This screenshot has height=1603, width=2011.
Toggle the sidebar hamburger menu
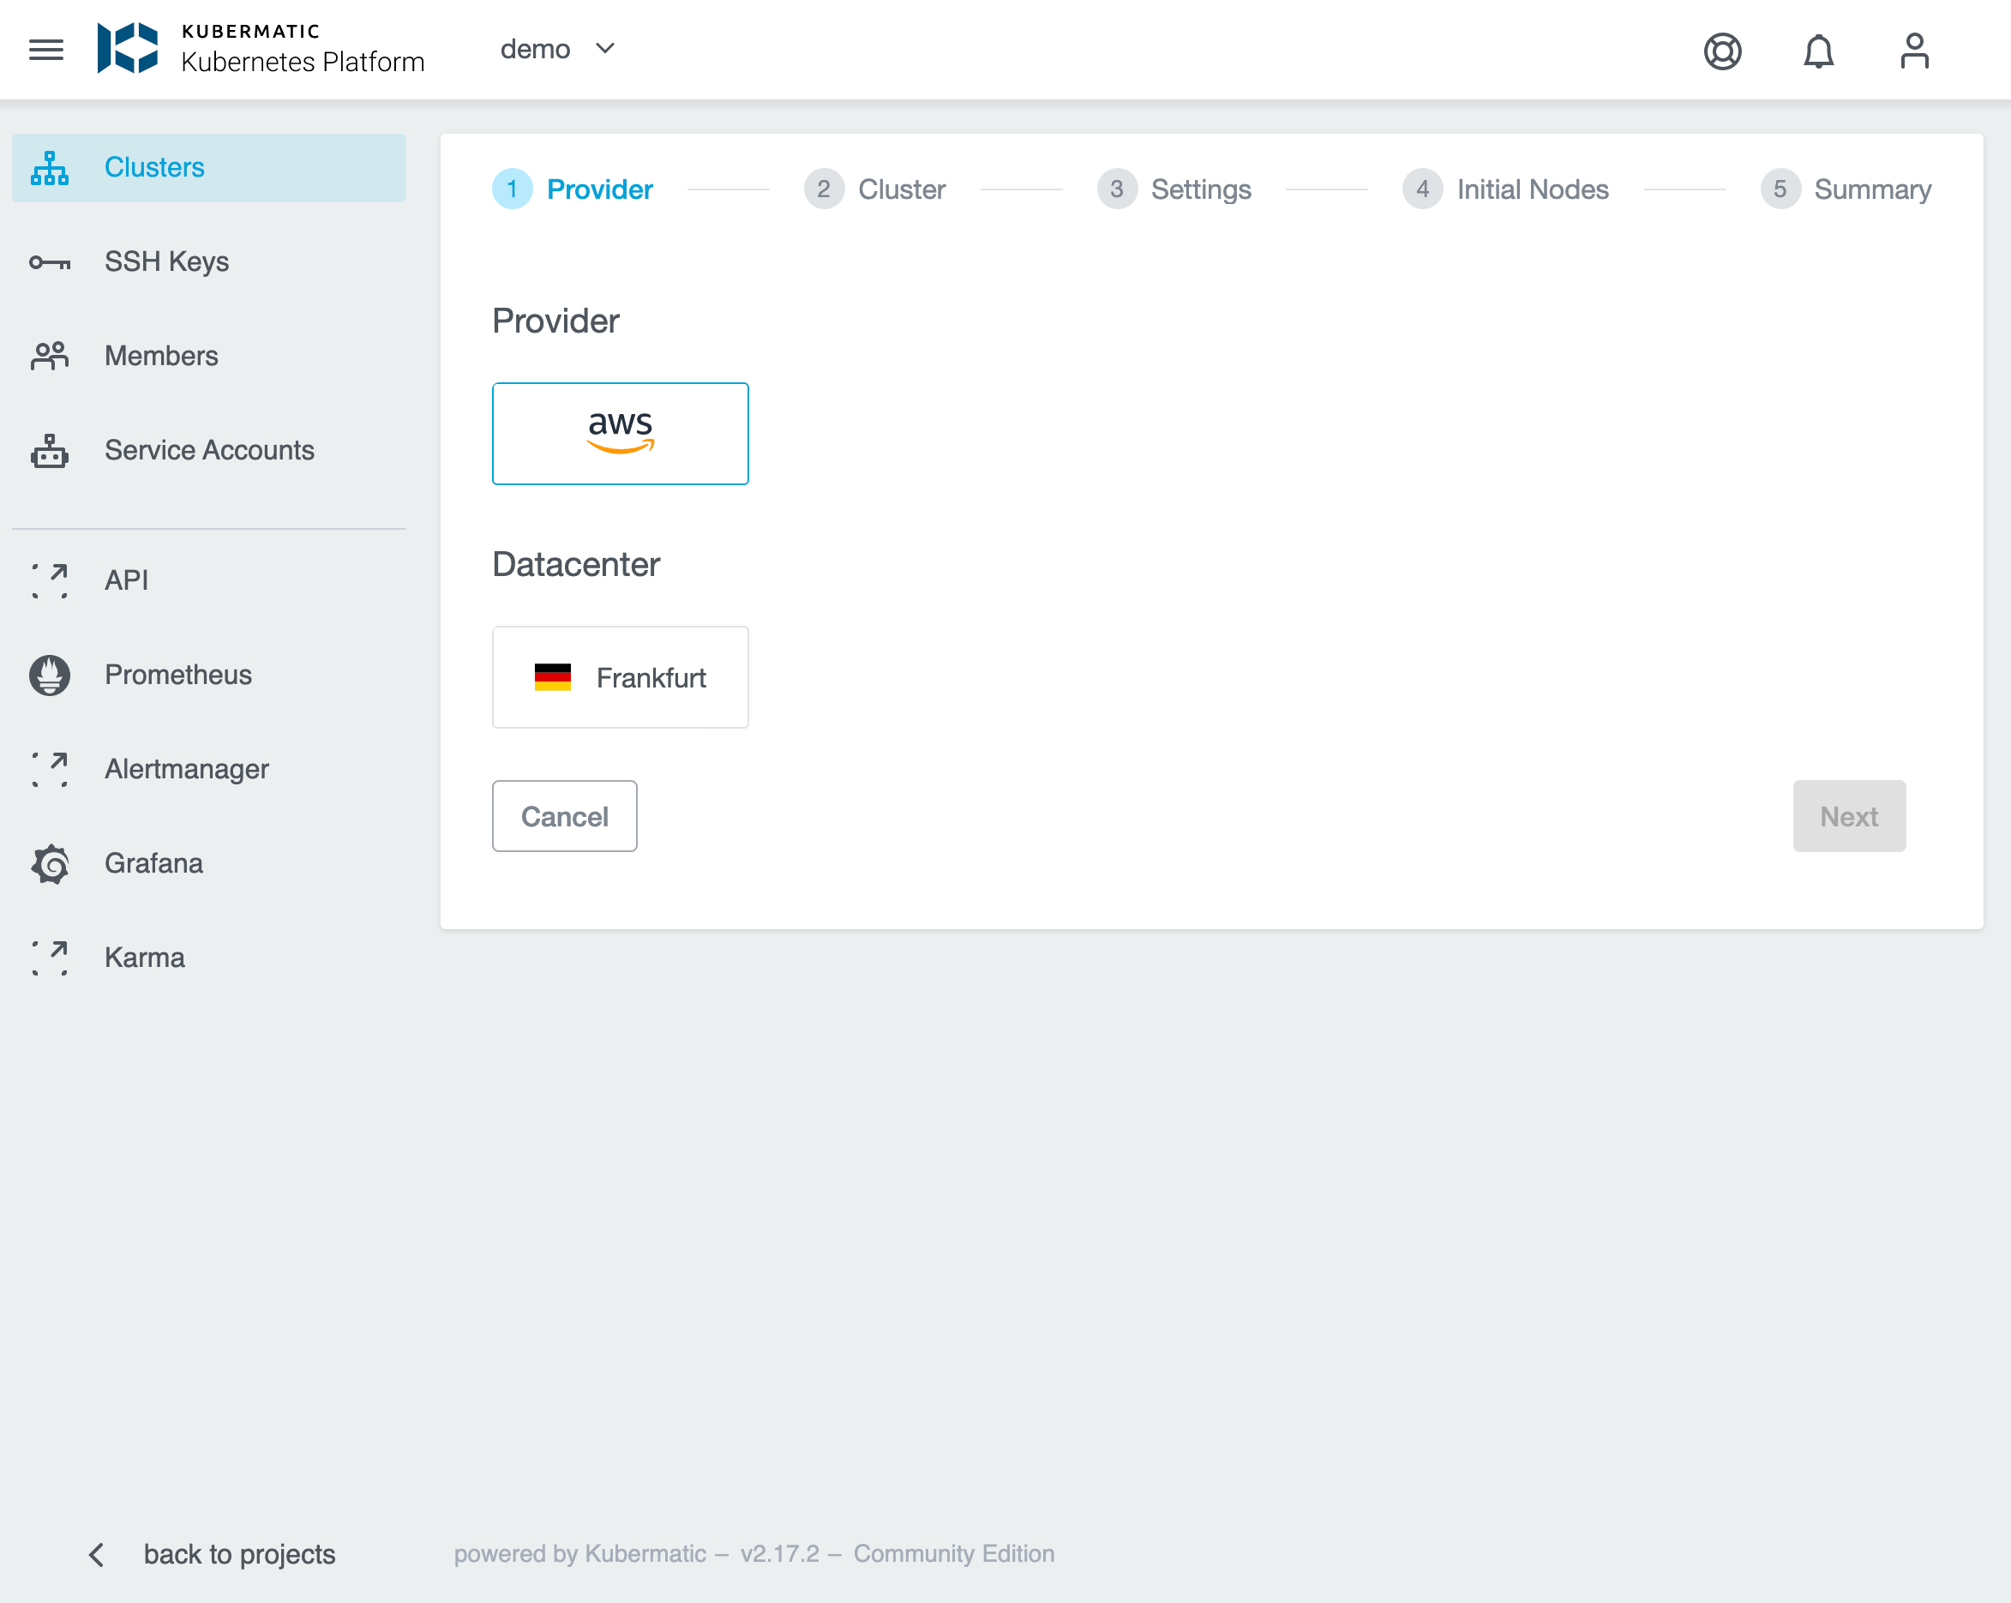coord(45,50)
